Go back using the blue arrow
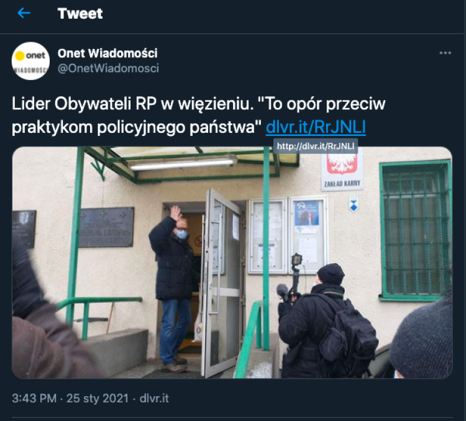466x421 pixels. tap(24, 13)
